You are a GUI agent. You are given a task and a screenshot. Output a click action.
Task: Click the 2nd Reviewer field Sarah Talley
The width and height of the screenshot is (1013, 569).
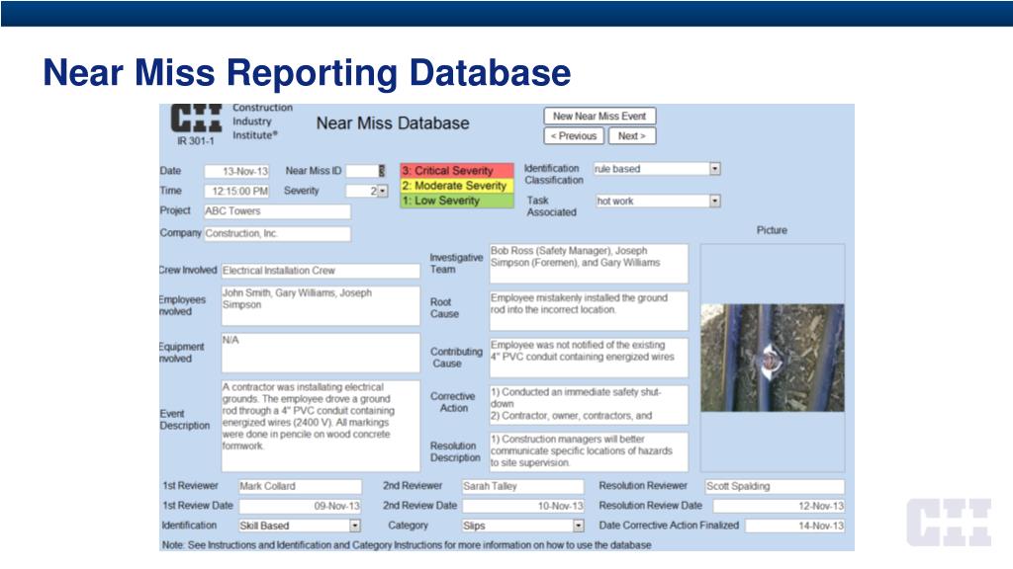pos(522,486)
